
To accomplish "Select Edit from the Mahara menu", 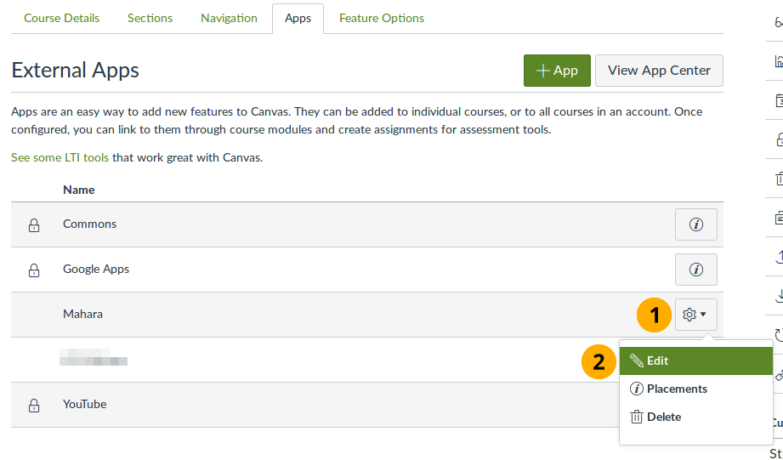I will pyautogui.click(x=657, y=361).
